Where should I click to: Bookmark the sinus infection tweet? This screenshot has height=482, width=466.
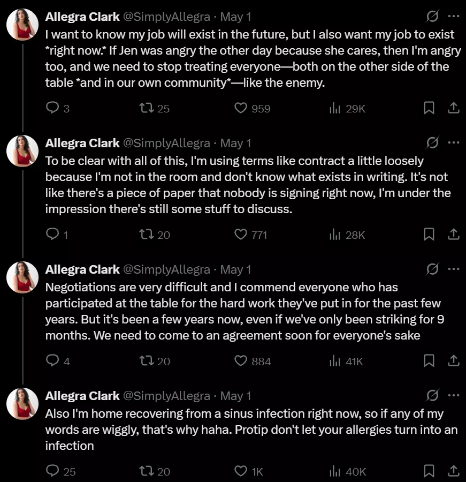[429, 471]
